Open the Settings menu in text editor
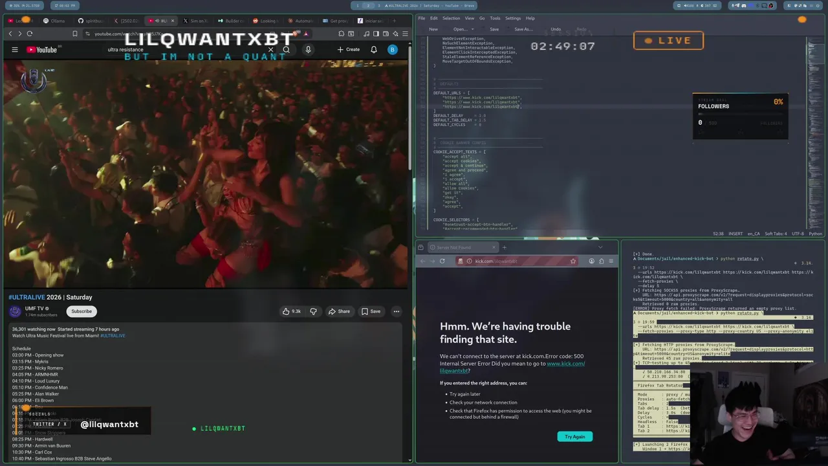828x466 pixels. (x=513, y=18)
